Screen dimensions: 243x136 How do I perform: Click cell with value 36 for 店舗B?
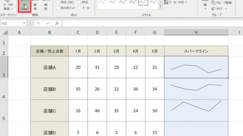coord(136,89)
